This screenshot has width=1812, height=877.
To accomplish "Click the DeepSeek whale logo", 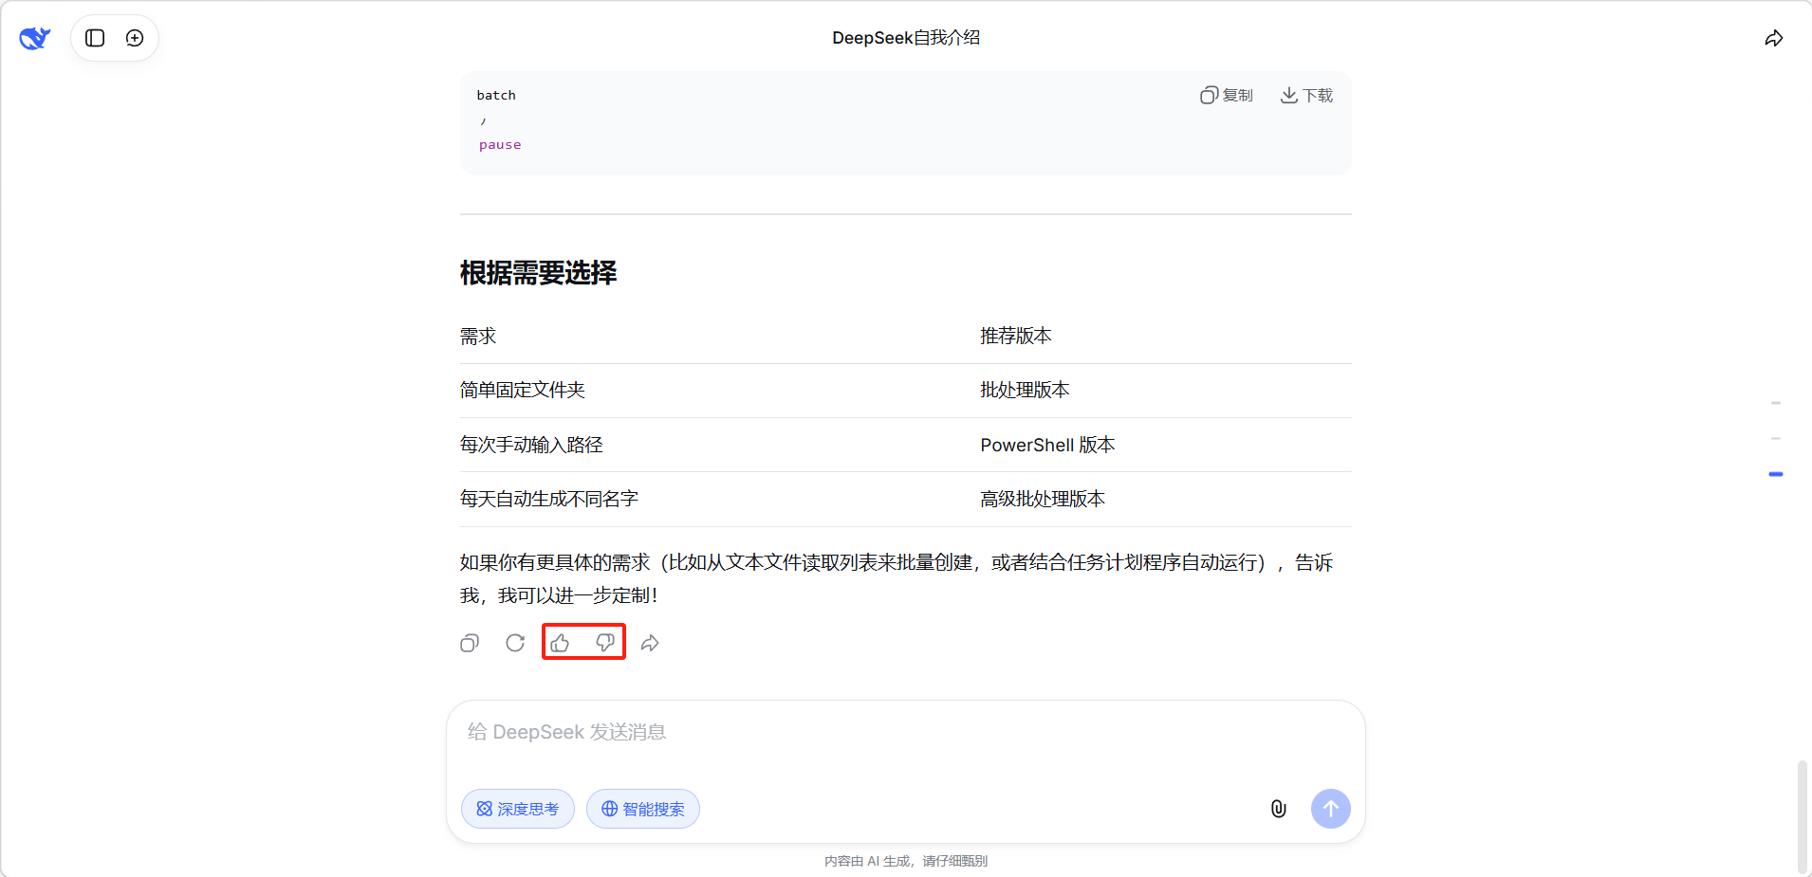I will (x=34, y=38).
